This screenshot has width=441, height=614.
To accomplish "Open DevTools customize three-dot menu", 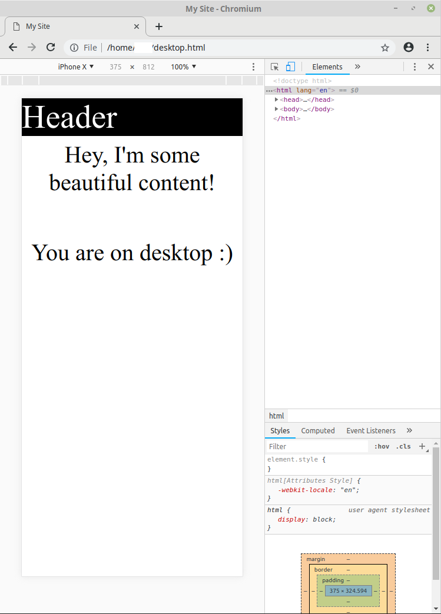I will 415,67.
